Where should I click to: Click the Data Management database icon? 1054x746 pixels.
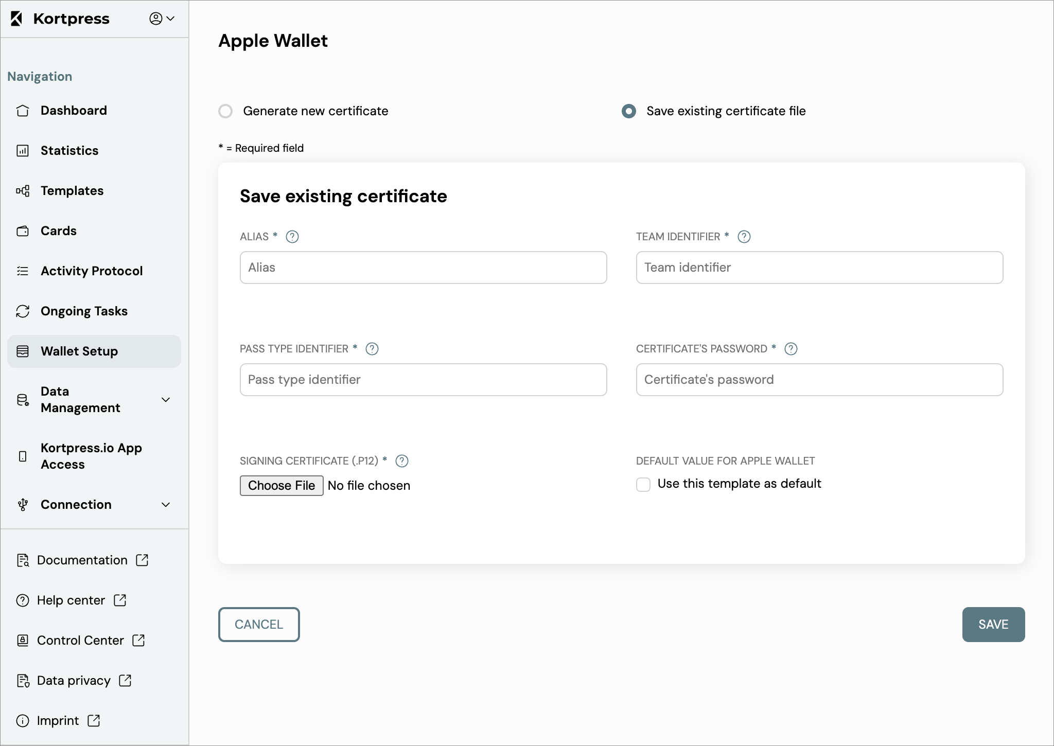23,400
